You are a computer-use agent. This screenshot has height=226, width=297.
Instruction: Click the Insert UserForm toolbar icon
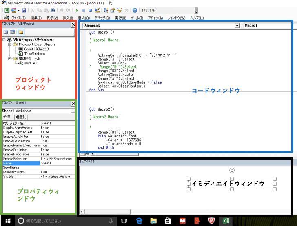14,10
